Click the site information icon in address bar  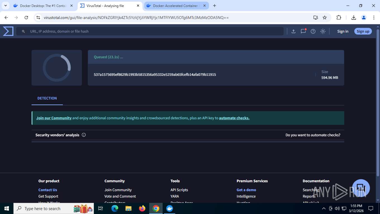tap(39, 18)
